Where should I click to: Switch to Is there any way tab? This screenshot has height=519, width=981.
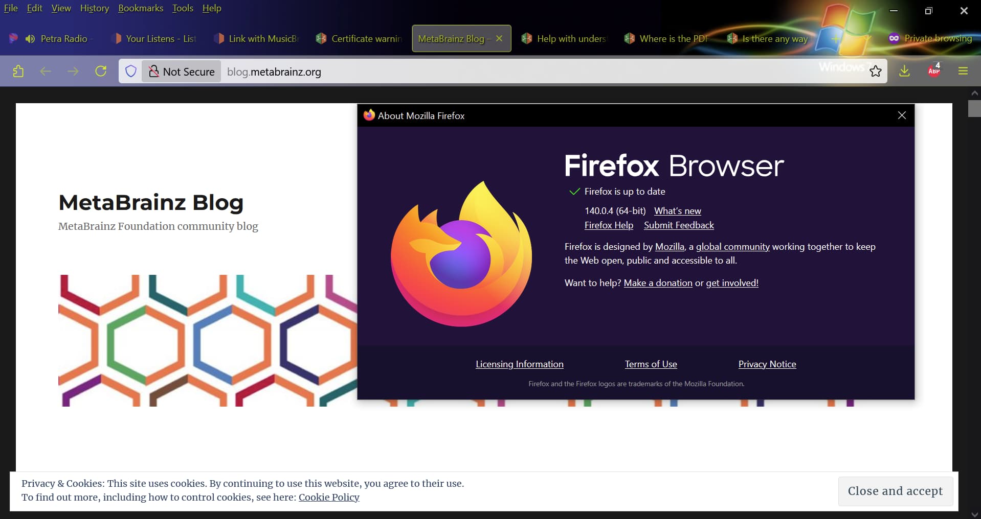click(770, 38)
